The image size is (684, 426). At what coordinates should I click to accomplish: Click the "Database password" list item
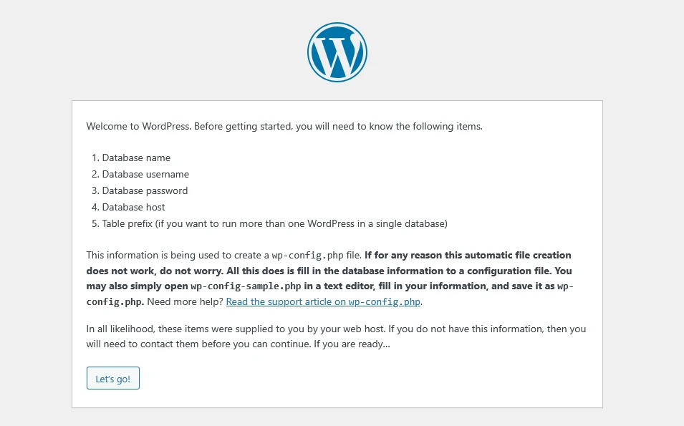pyautogui.click(x=145, y=190)
